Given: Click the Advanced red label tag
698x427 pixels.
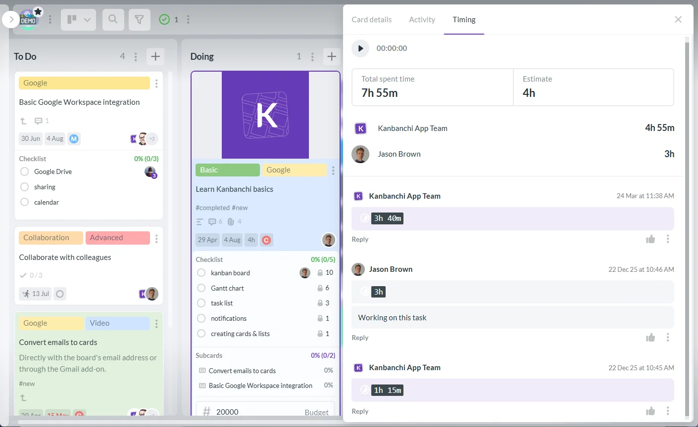Looking at the screenshot, I should pos(118,238).
